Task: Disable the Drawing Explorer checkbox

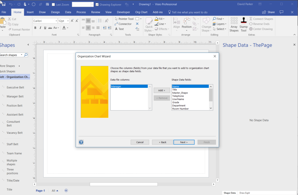Action: (x=97, y=4)
